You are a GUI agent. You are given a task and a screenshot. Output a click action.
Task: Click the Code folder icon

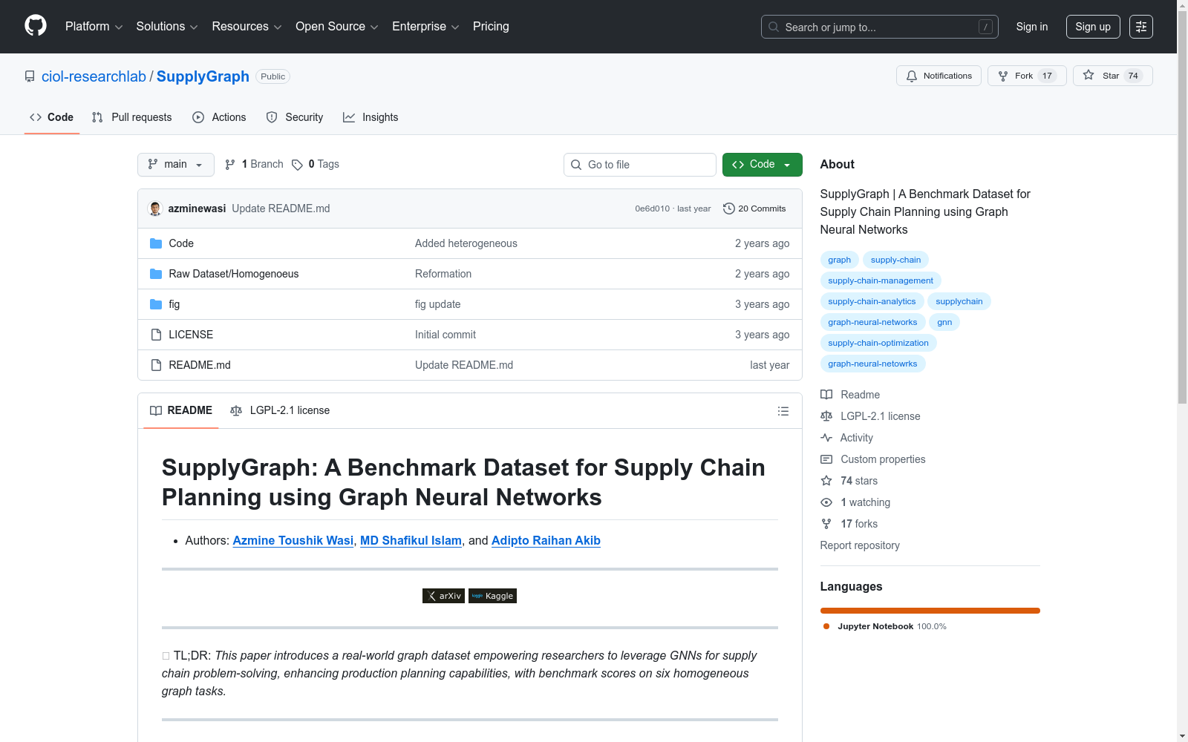coord(156,243)
